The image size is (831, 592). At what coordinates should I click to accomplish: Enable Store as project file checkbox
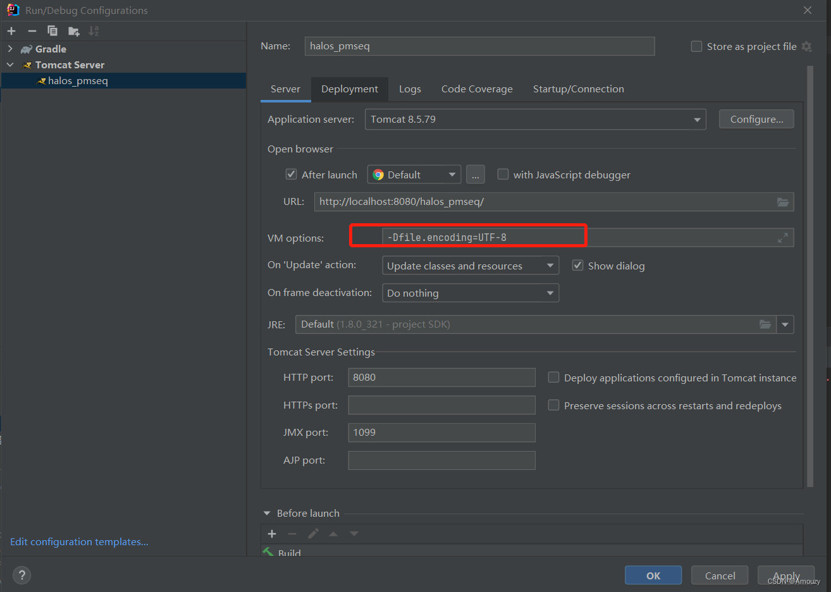pos(696,46)
